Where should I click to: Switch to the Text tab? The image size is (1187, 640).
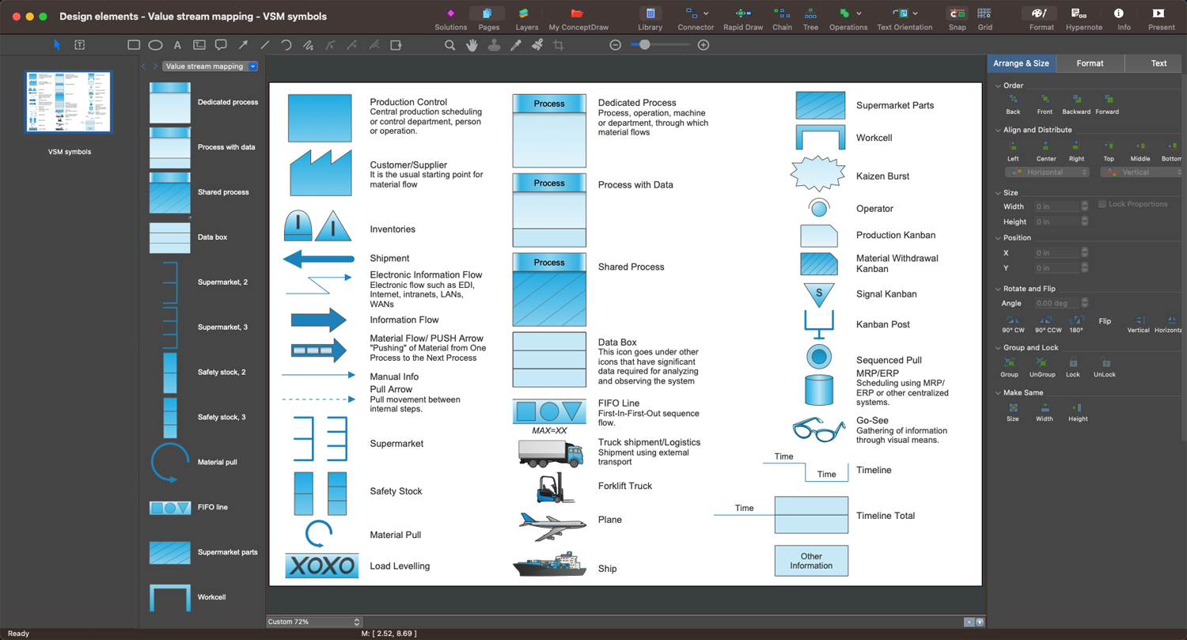[1159, 63]
